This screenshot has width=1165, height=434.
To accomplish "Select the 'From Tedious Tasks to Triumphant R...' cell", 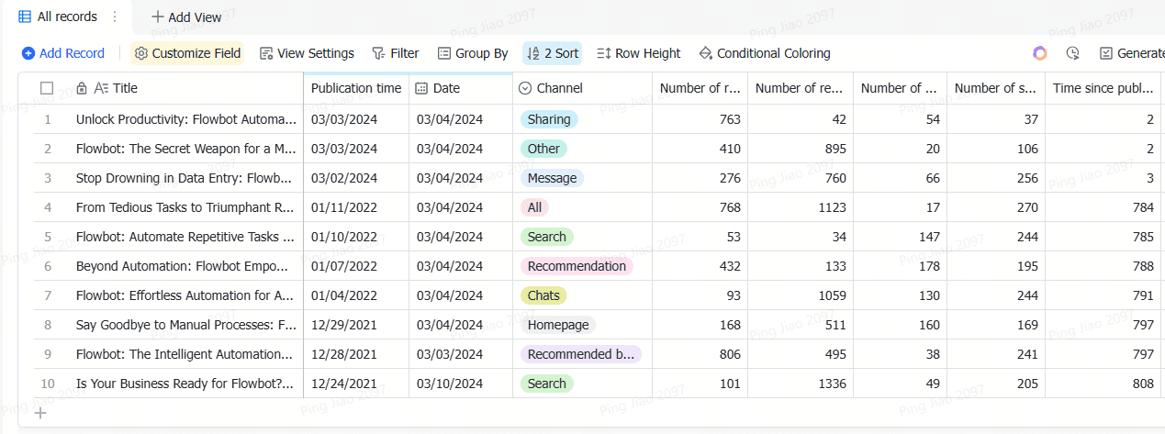I will coord(186,207).
